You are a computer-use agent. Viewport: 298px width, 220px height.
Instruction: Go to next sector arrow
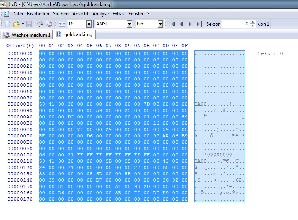click(190, 24)
